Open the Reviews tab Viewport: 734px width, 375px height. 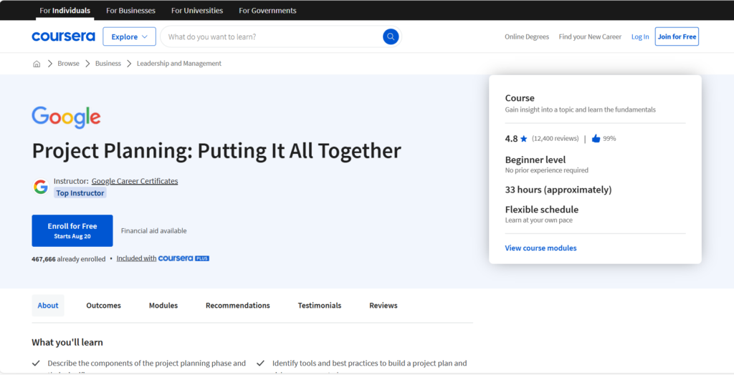(383, 306)
